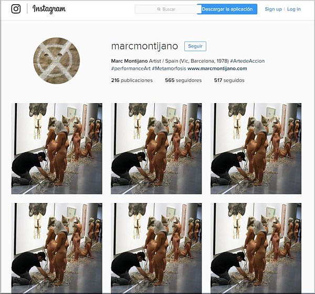Viewport: 315px width, 294px height.
Task: View the 565 seguidores list
Action: coord(183,80)
